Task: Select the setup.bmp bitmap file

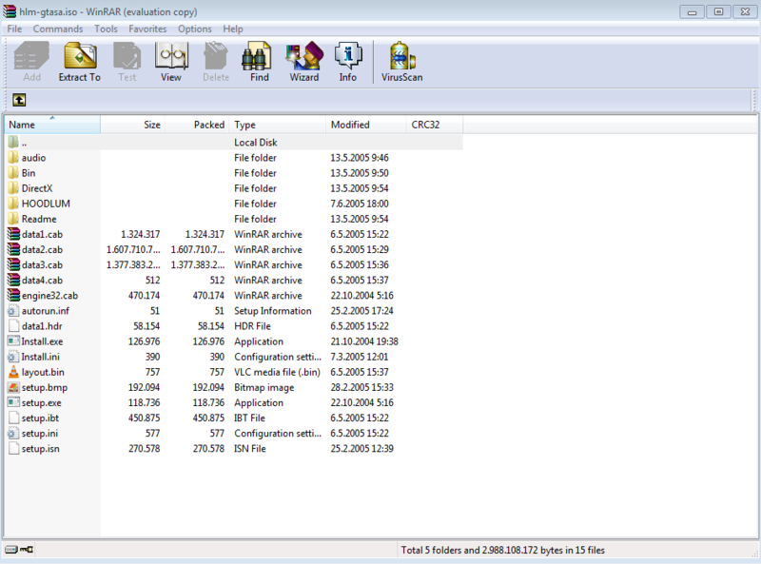Action: (x=43, y=387)
